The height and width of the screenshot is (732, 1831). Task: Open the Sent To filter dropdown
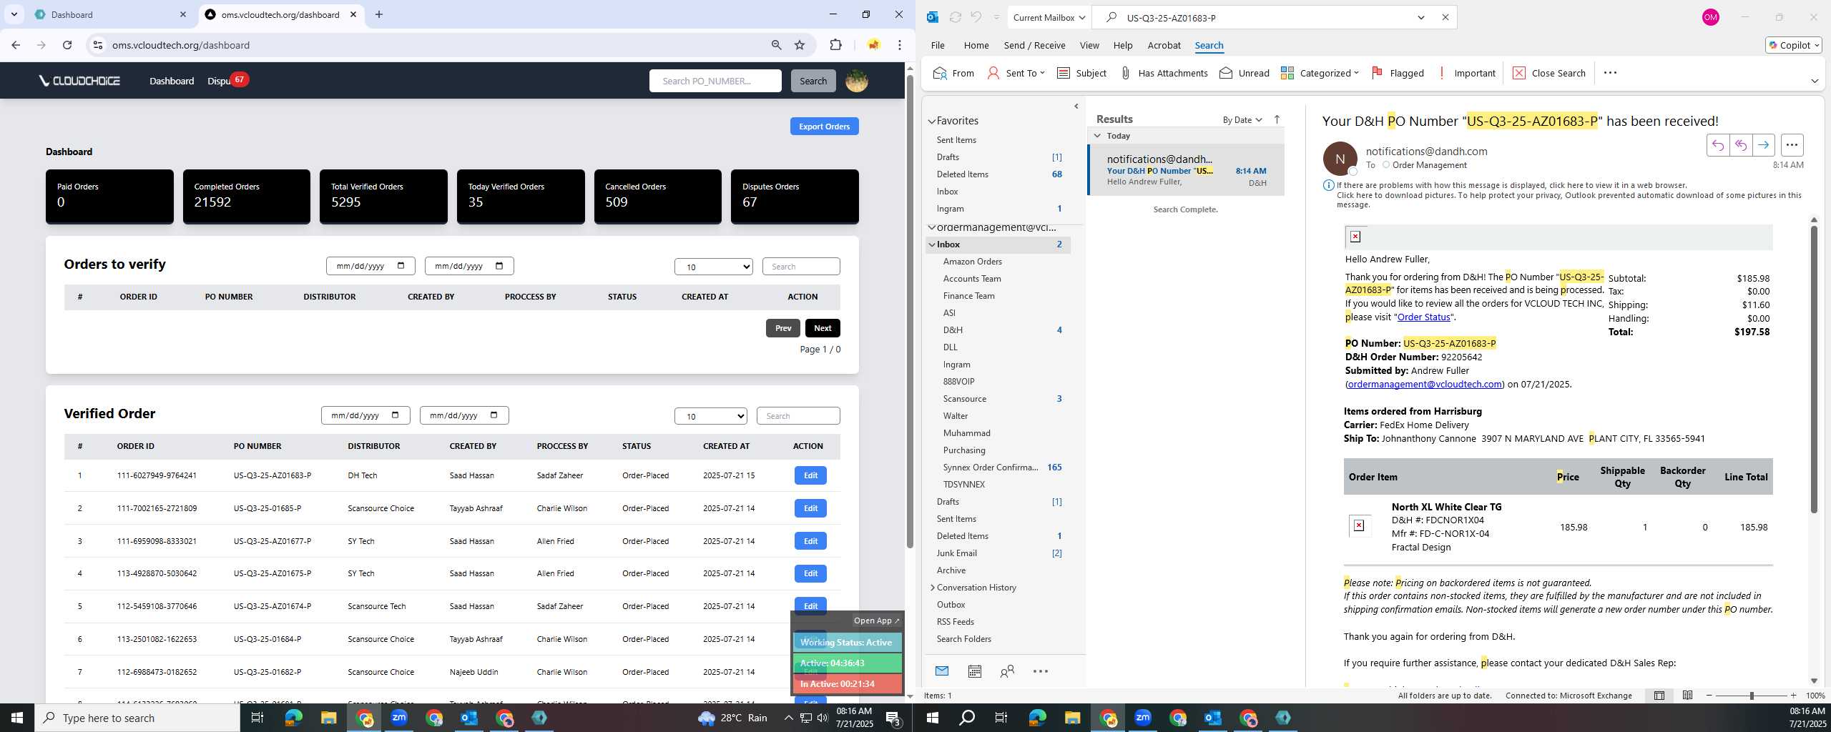1016,73
